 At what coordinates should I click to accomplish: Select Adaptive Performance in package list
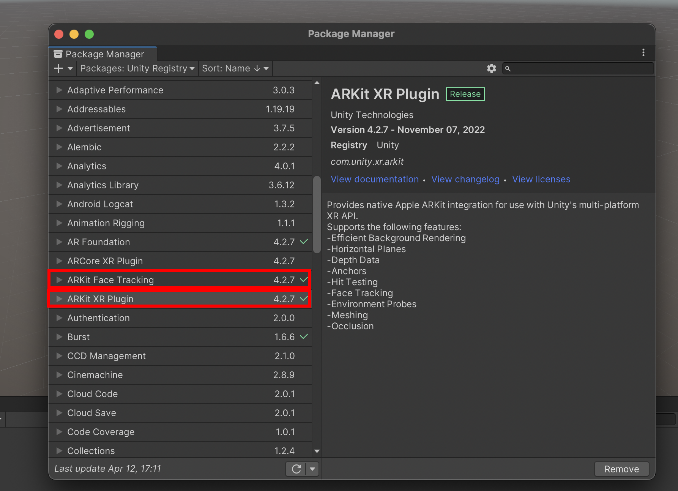click(180, 90)
